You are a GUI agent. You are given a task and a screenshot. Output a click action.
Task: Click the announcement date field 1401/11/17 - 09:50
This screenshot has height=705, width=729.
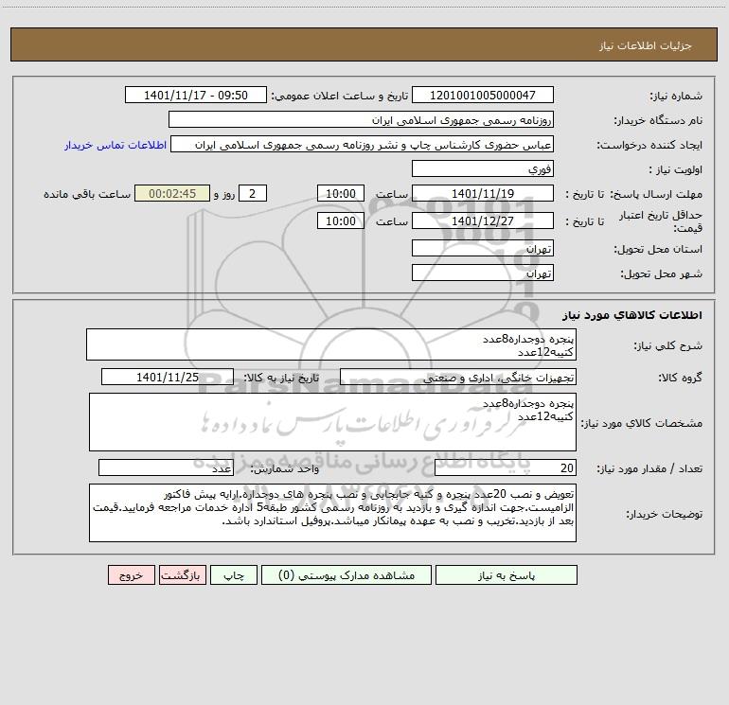click(x=196, y=95)
